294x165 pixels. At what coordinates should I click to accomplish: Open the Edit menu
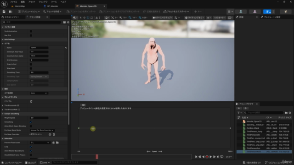tap(23, 2)
